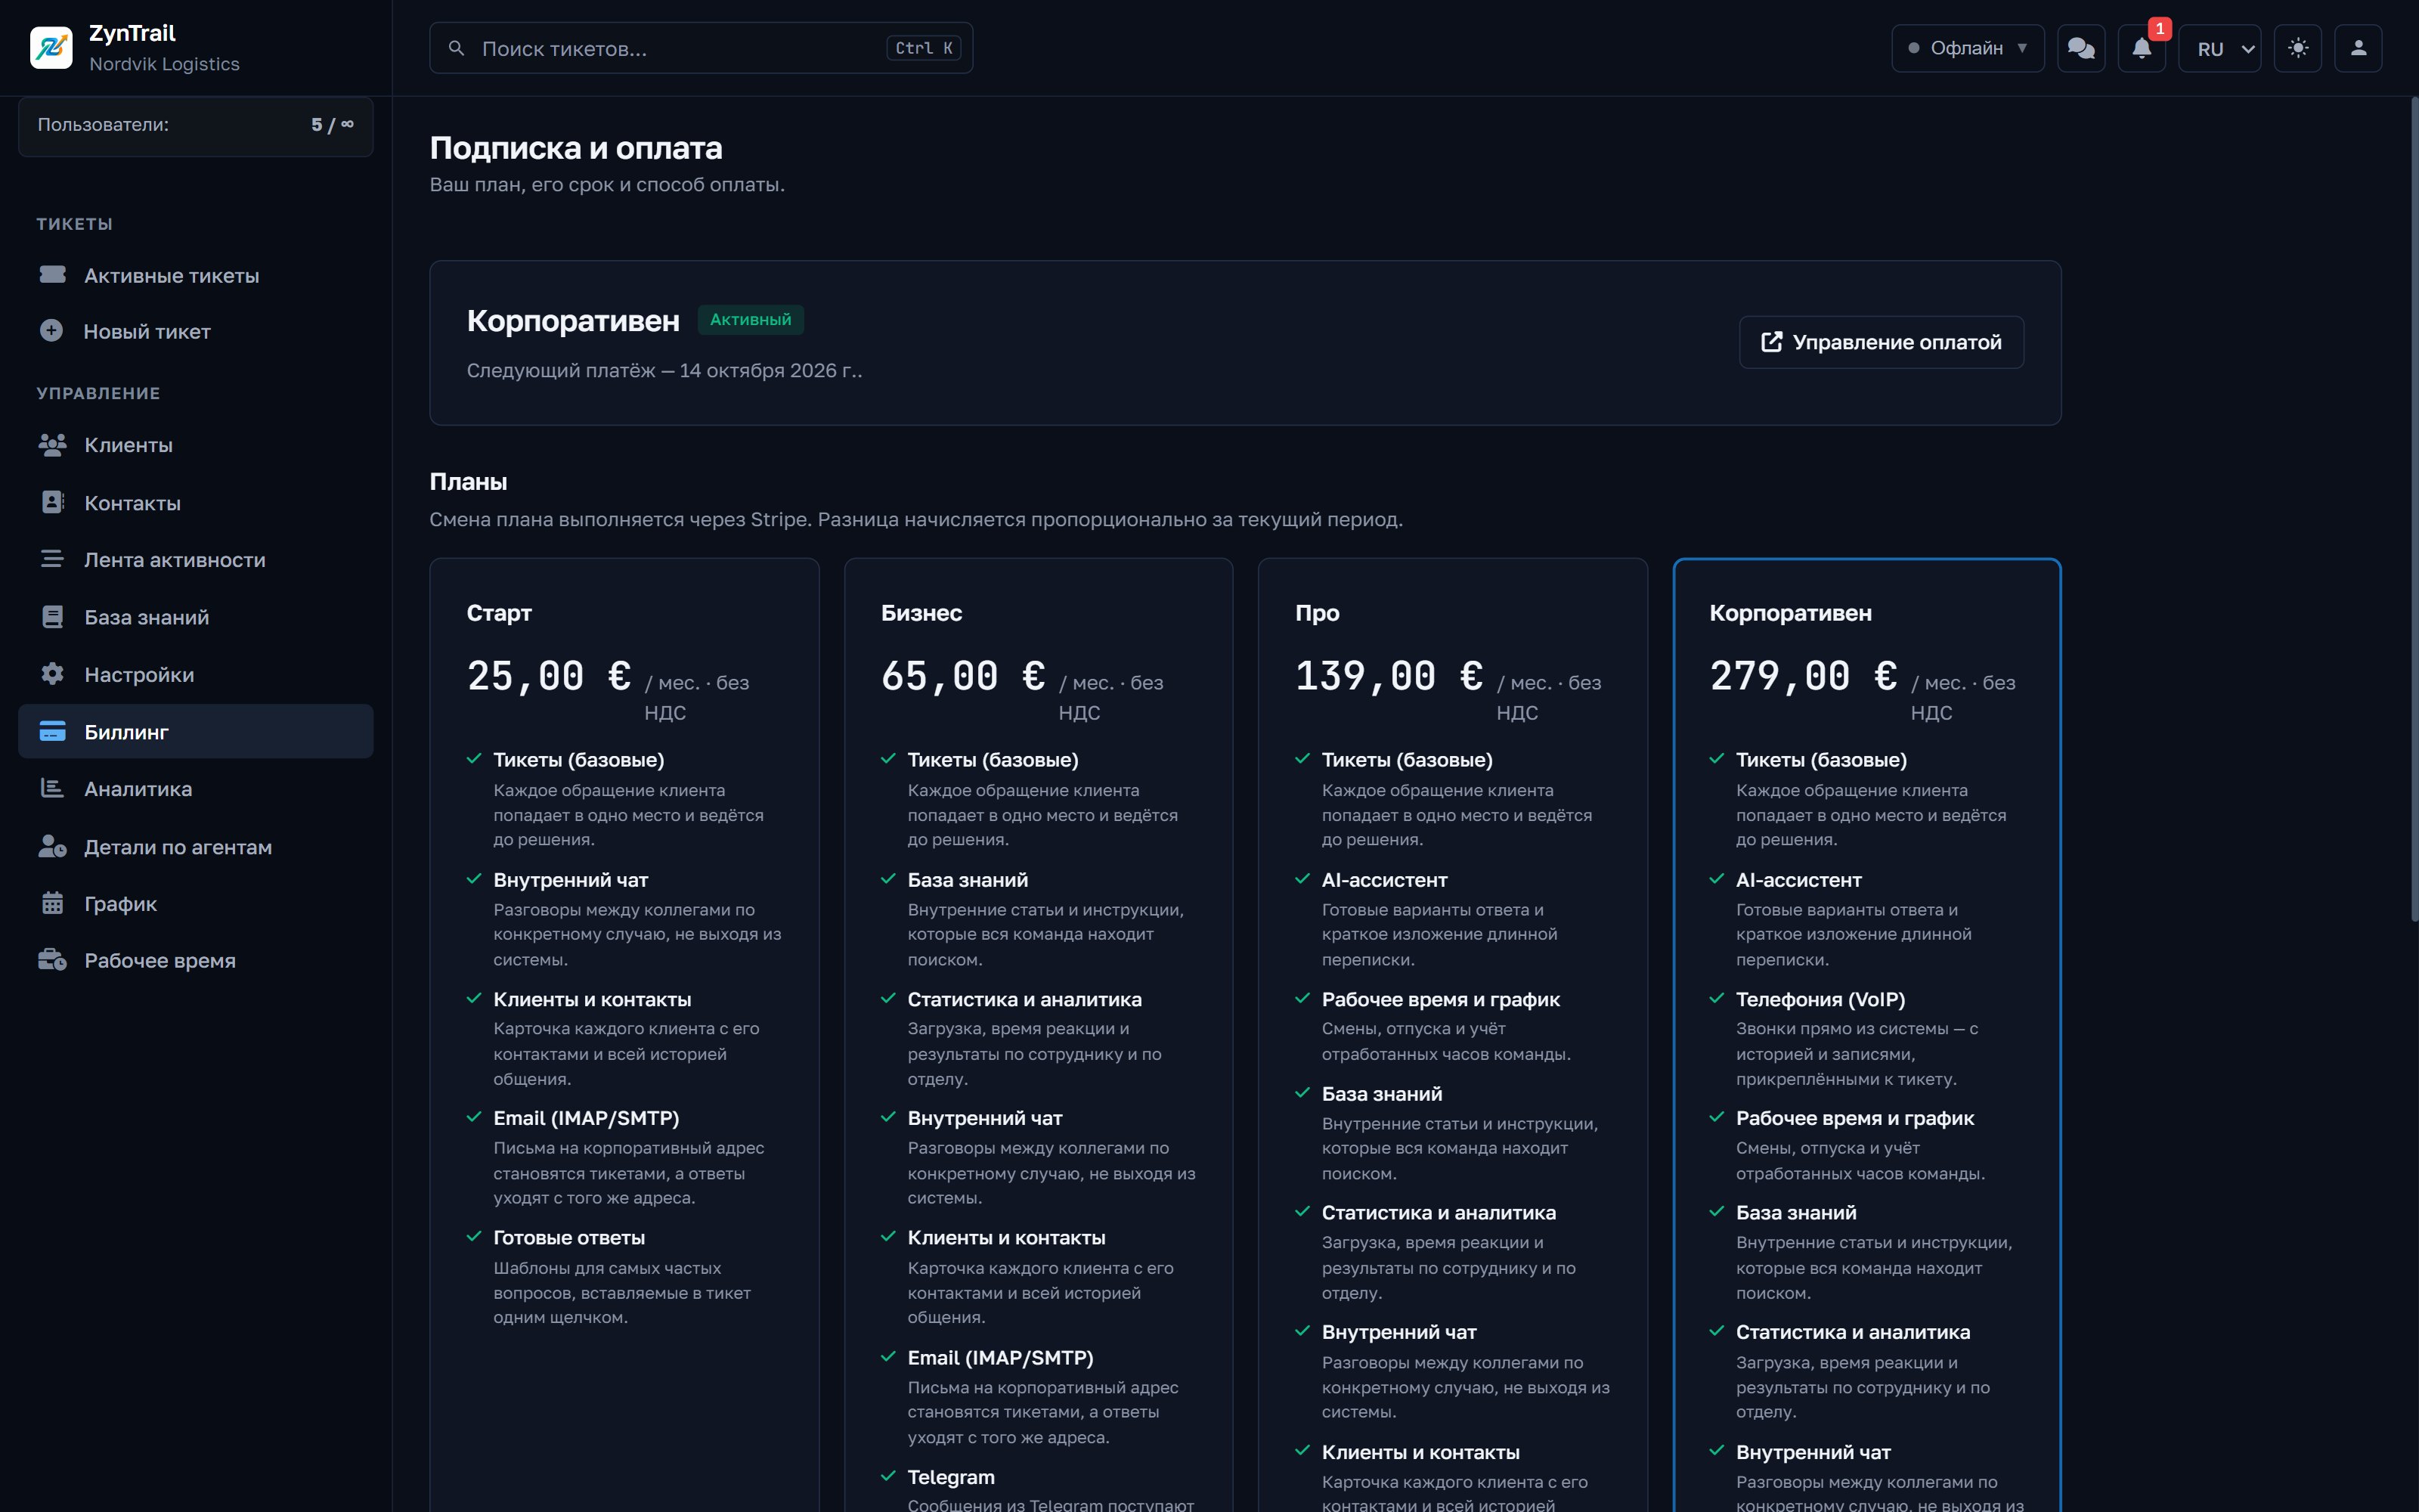Click the Лента активности list icon
Viewport: 2419px width, 1512px height.
pyautogui.click(x=52, y=559)
